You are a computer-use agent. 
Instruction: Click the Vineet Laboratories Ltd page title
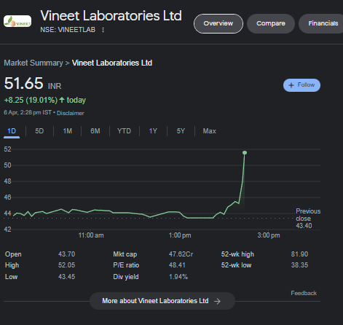[111, 16]
